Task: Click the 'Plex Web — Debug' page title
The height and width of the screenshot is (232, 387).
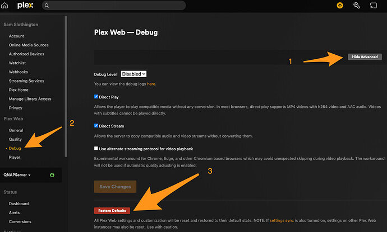Action: click(x=126, y=32)
